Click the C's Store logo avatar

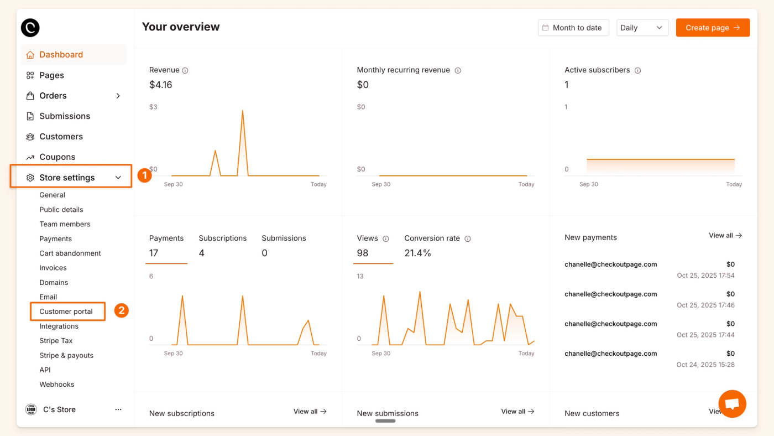pos(31,409)
